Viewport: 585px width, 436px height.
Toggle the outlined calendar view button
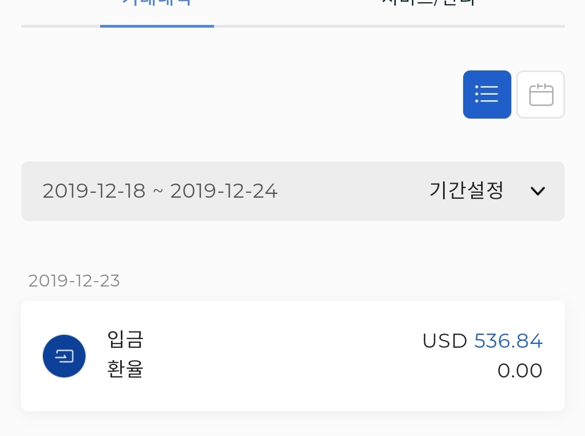(x=541, y=94)
